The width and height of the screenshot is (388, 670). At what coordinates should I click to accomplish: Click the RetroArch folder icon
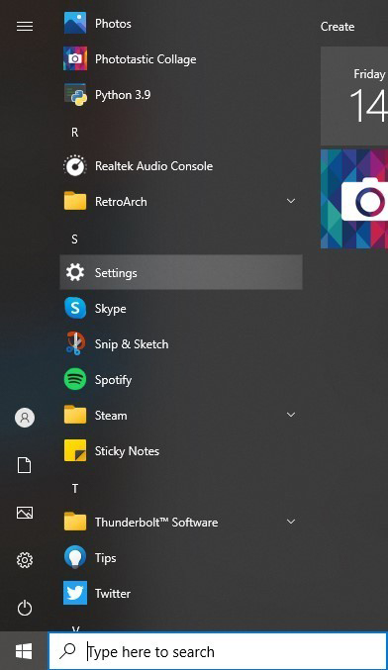[x=75, y=201]
